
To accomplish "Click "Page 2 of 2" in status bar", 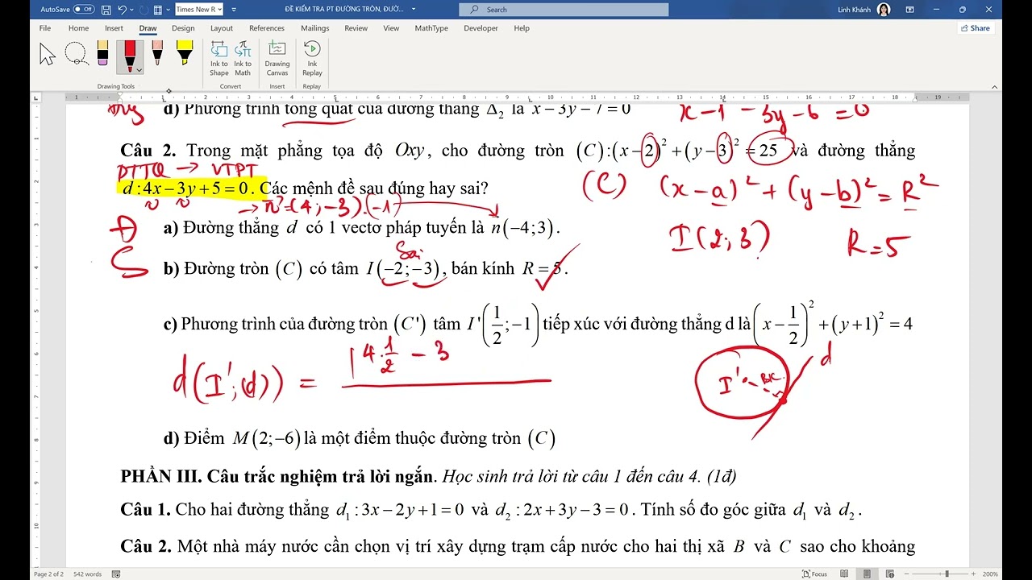I will tap(48, 574).
